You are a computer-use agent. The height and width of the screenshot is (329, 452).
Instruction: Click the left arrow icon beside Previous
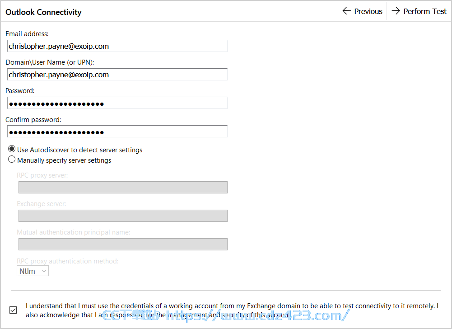(346, 11)
